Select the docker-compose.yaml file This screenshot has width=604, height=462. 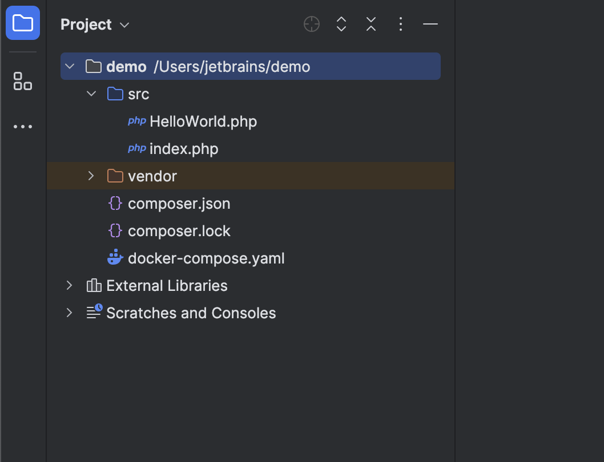click(x=206, y=258)
